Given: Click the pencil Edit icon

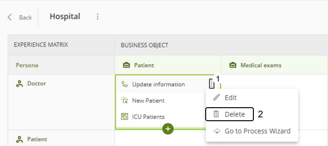Looking at the screenshot, I should point(217,97).
